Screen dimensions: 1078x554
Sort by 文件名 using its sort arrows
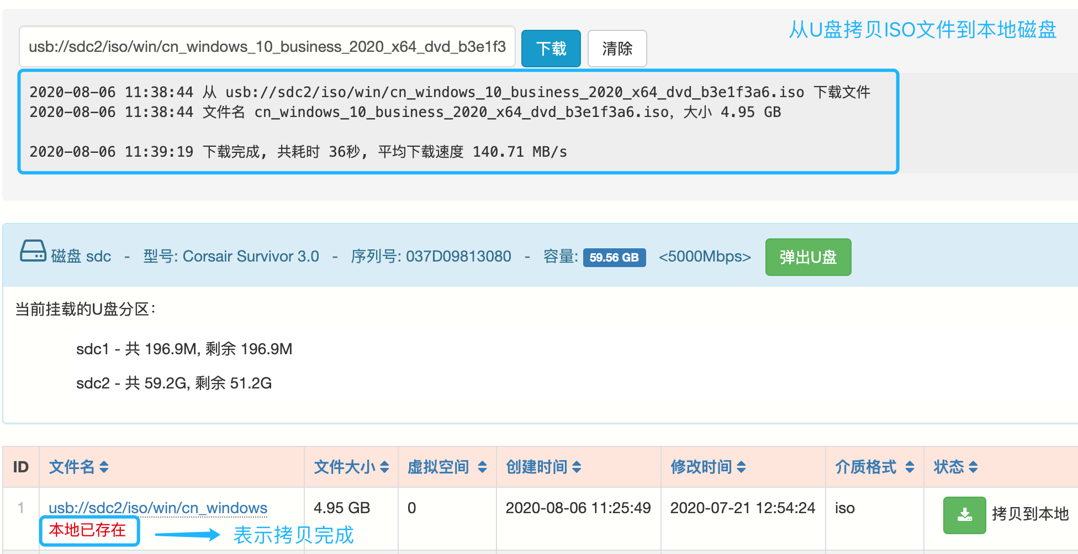click(x=104, y=467)
